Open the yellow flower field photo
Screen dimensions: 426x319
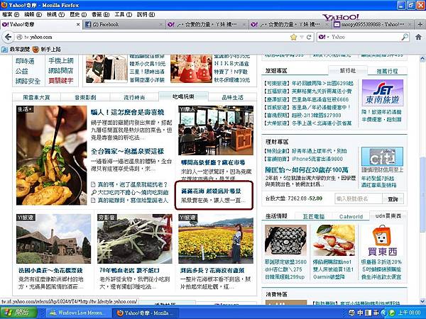click(216, 239)
